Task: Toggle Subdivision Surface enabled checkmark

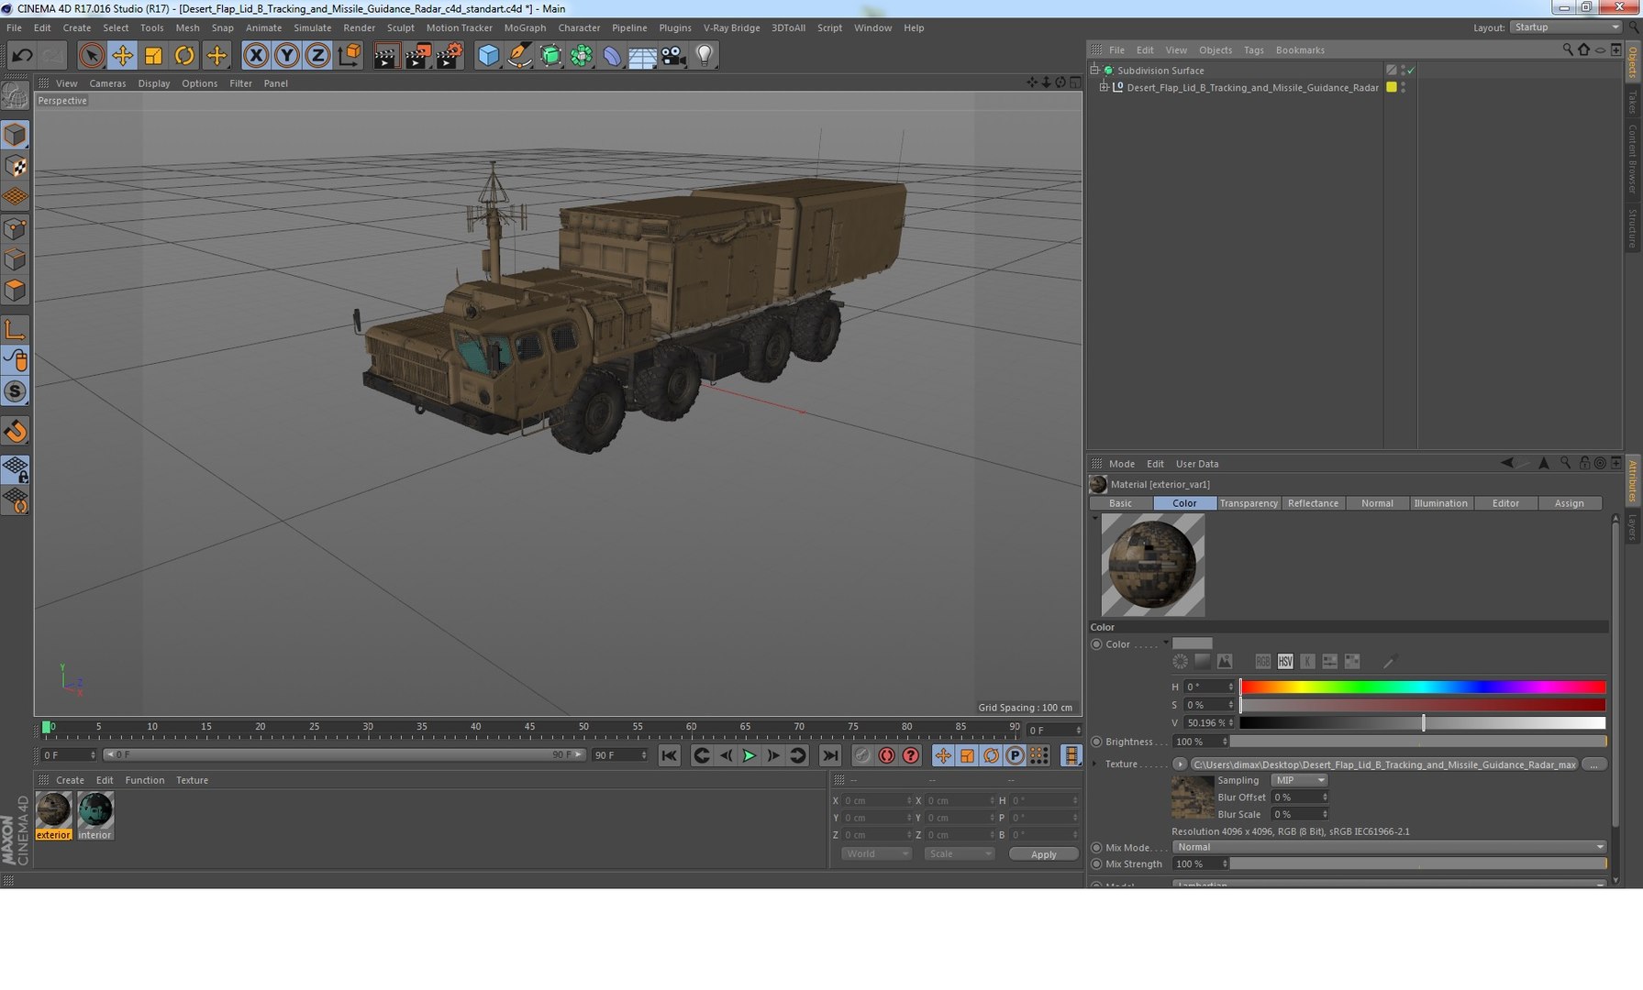Action: (x=1411, y=71)
